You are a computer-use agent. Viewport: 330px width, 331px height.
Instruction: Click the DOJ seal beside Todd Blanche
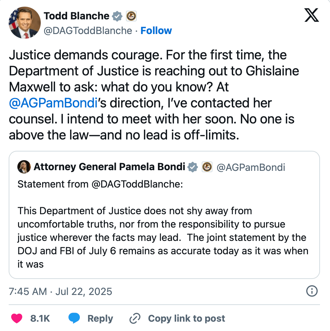click(131, 16)
